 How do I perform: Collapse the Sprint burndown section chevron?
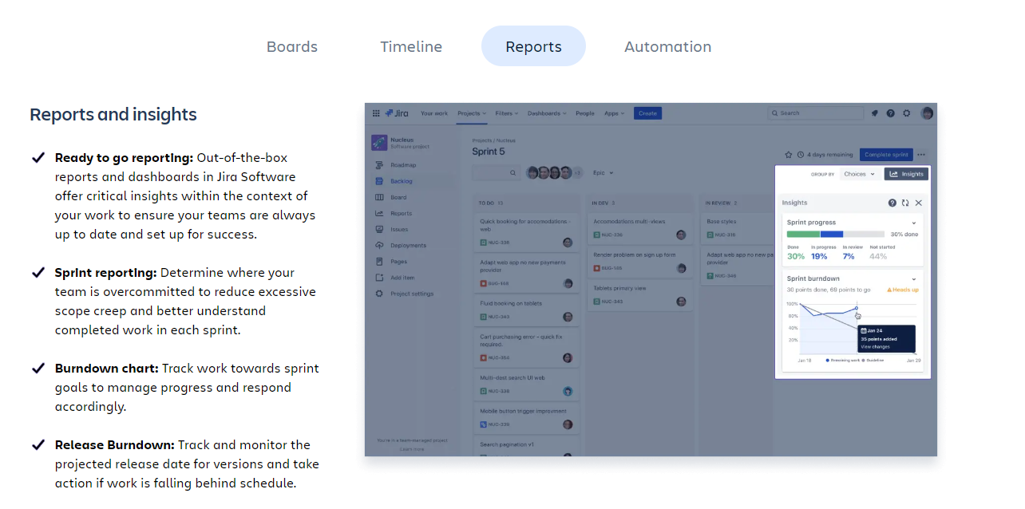914,279
